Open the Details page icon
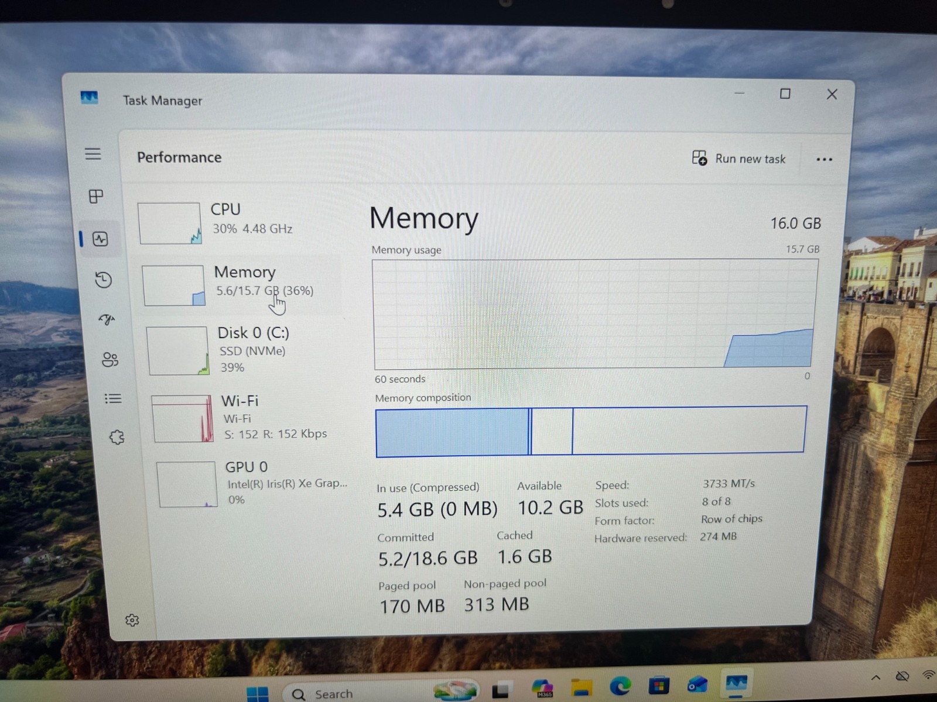 pyautogui.click(x=113, y=399)
